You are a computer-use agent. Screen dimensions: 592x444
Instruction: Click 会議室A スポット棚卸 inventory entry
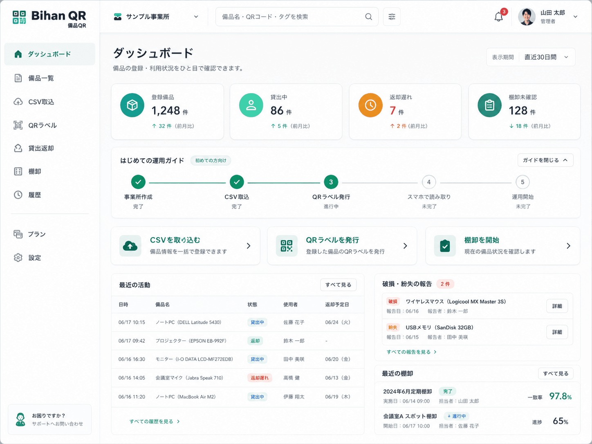(410, 416)
